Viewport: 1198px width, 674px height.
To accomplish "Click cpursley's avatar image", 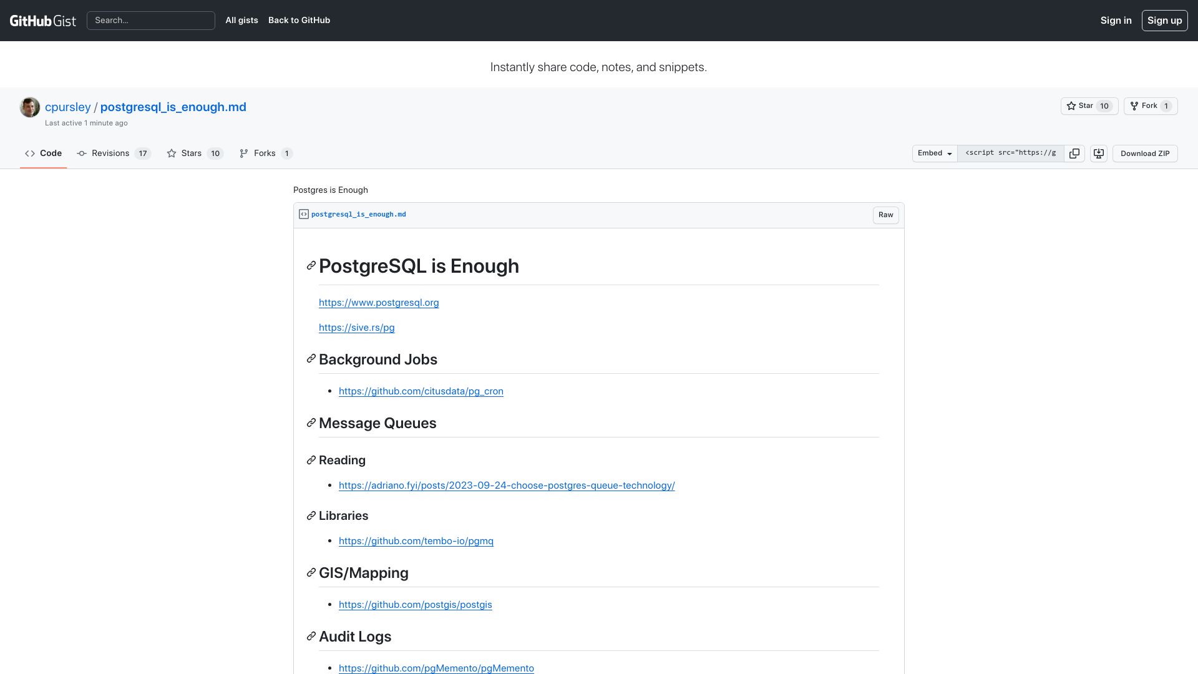I will tap(30, 107).
